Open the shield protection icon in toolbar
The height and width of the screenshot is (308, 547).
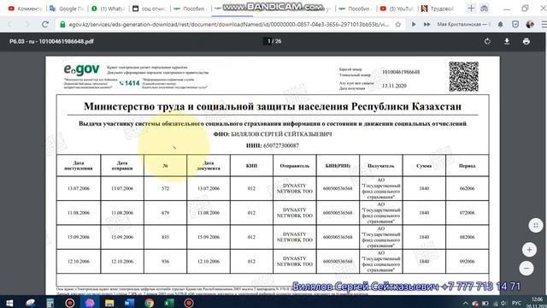tap(515, 25)
